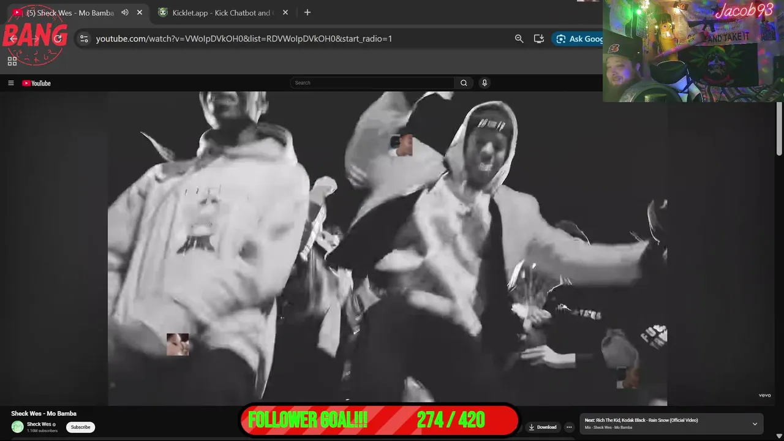
Task: Close the Kicklet.app tab
Action: (285, 12)
